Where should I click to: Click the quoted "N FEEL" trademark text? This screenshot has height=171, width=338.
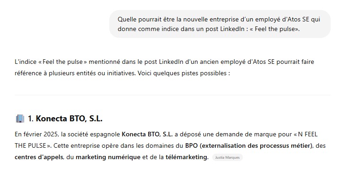[308, 134]
